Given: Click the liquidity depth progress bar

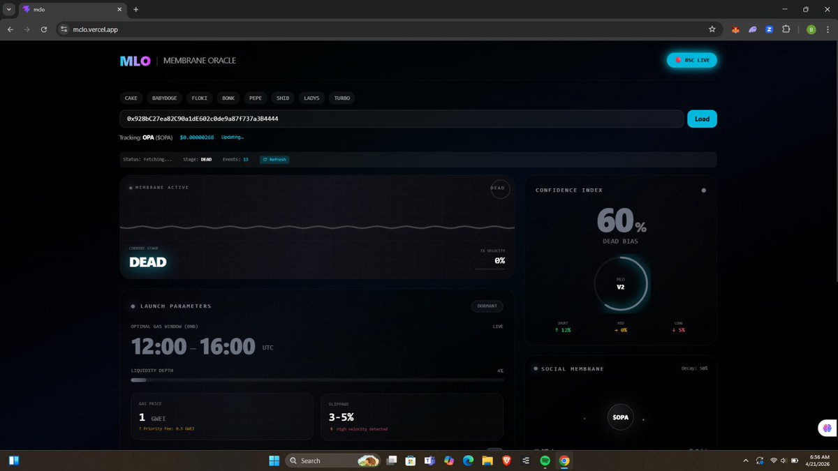Looking at the screenshot, I should tap(317, 380).
